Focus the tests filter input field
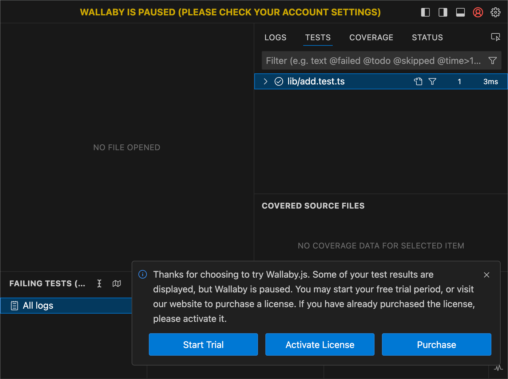 (x=381, y=61)
